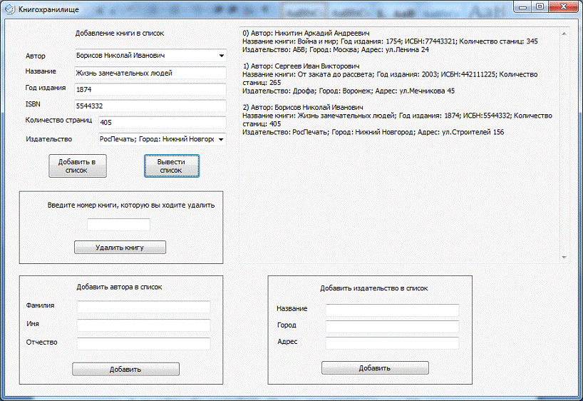Click the Добавить издательство в список heading
Image resolution: width=583 pixels, height=401 pixels.
click(x=374, y=288)
